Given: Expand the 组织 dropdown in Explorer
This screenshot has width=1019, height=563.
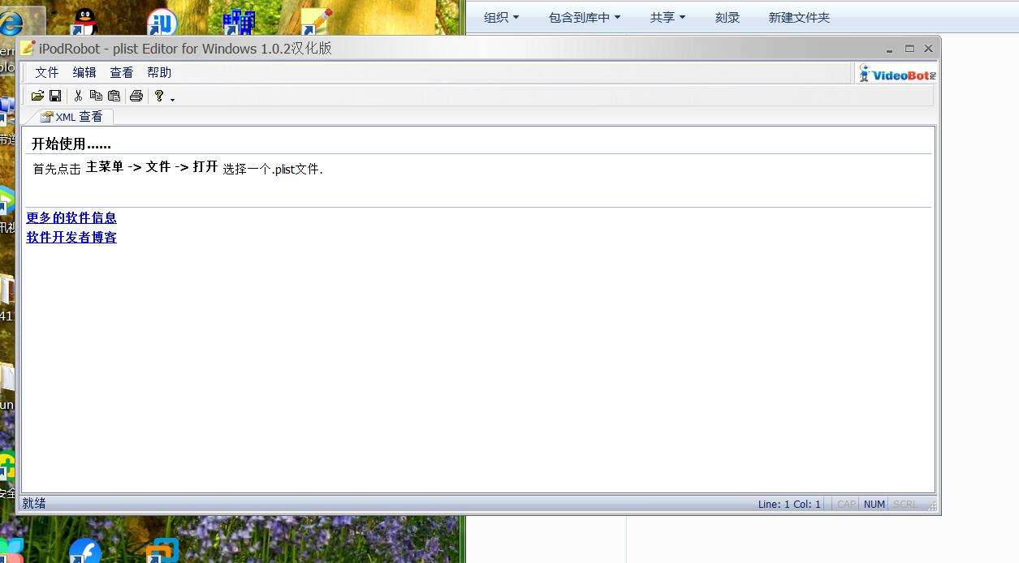Looking at the screenshot, I should point(501,17).
